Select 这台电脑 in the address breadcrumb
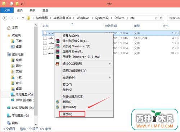 coord(42,18)
